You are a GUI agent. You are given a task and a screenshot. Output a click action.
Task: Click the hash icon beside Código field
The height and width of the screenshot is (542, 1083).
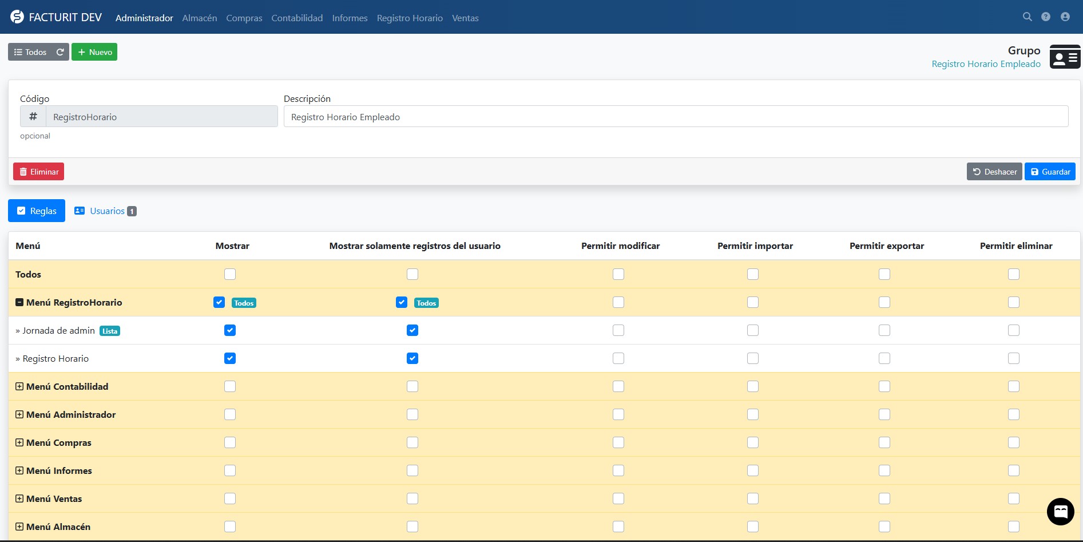(x=33, y=117)
